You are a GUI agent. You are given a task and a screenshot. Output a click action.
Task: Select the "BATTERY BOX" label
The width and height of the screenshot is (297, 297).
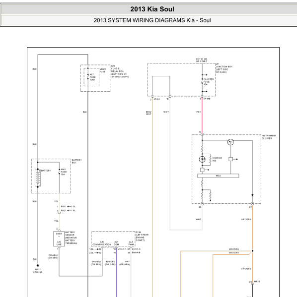(x=76, y=161)
